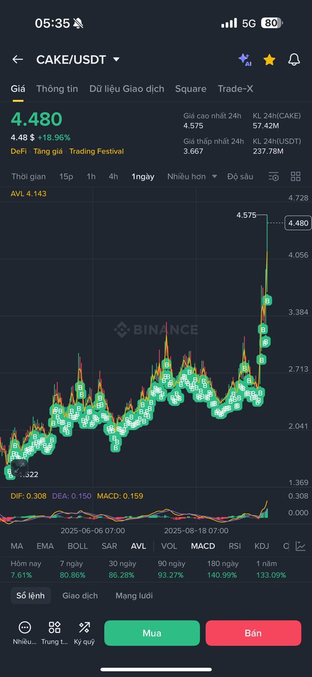Tap the 1 năm 133.09% change
Image resolution: width=312 pixels, height=677 pixels.
coord(271,570)
